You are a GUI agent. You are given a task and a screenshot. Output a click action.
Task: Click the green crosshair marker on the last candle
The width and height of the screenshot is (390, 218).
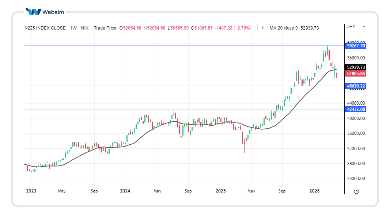point(334,69)
